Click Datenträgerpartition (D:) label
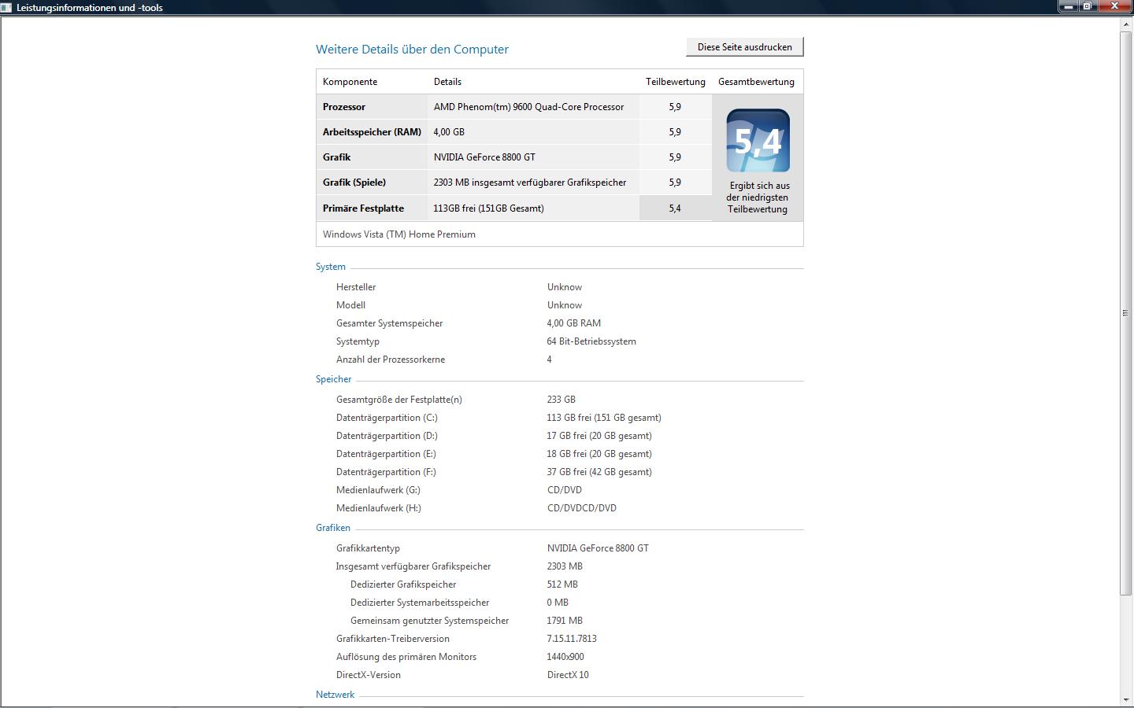The height and width of the screenshot is (708, 1134). [x=387, y=436]
